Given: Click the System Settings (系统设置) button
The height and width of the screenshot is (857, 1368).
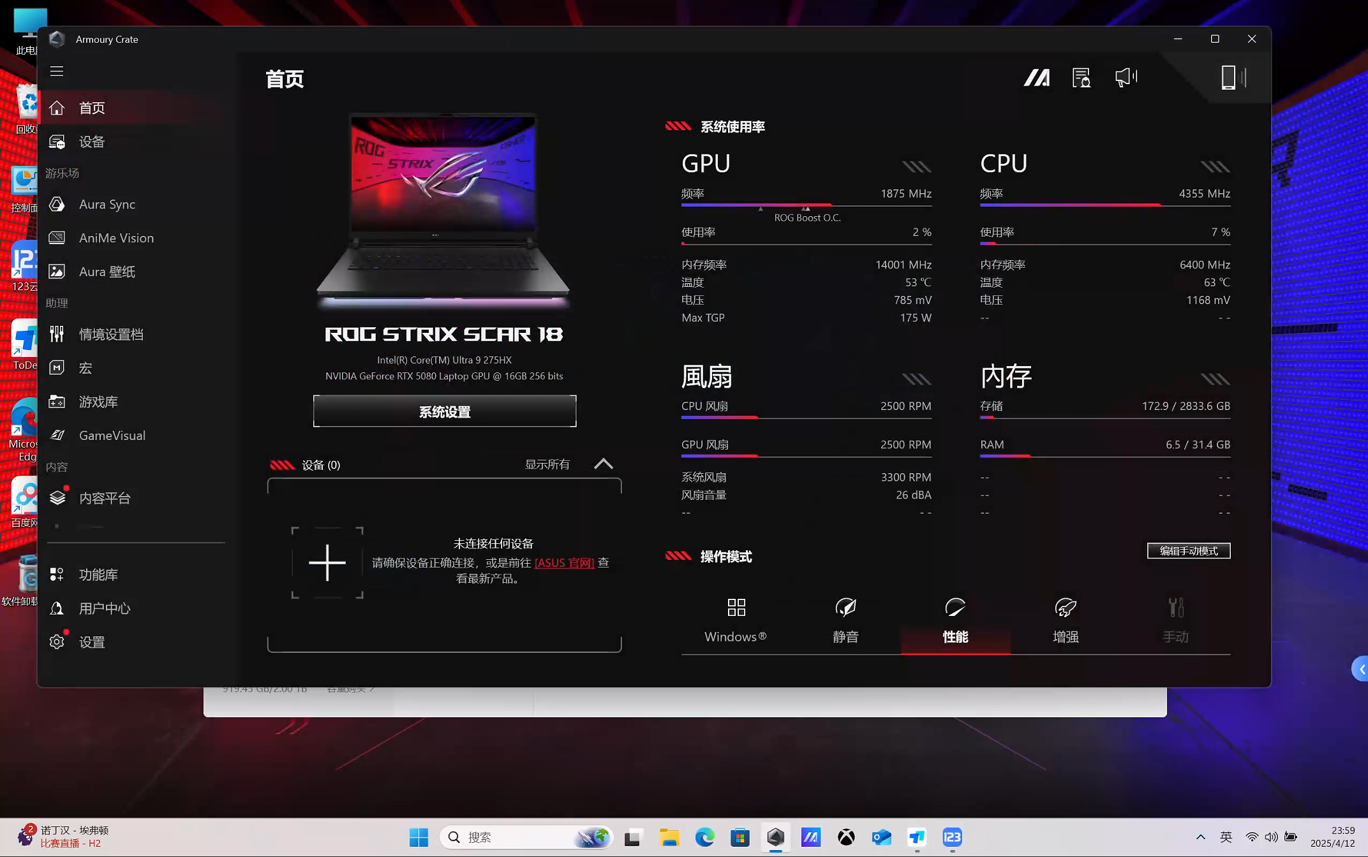Looking at the screenshot, I should tap(444, 411).
